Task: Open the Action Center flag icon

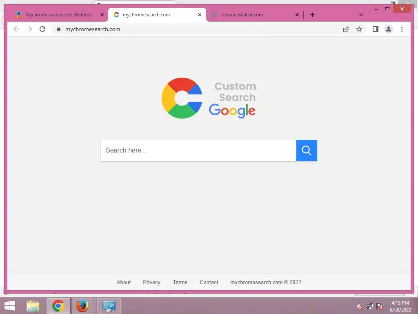Action: pyautogui.click(x=379, y=306)
